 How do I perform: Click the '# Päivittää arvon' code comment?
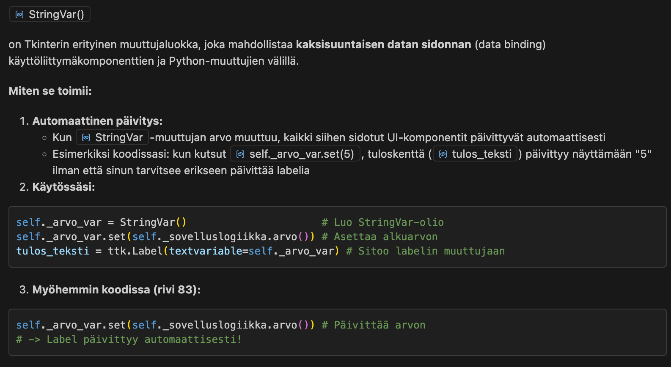coord(373,325)
